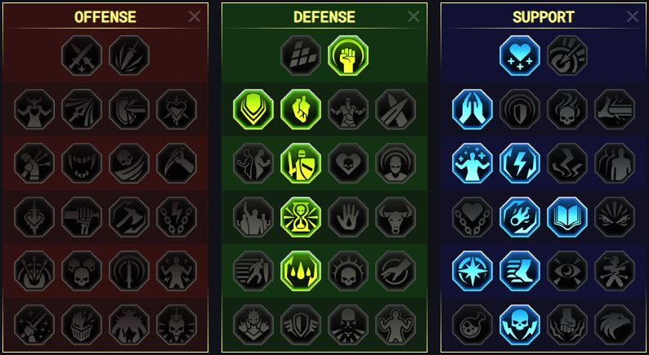Click the heart with plus signs Support mastery

pos(520,55)
